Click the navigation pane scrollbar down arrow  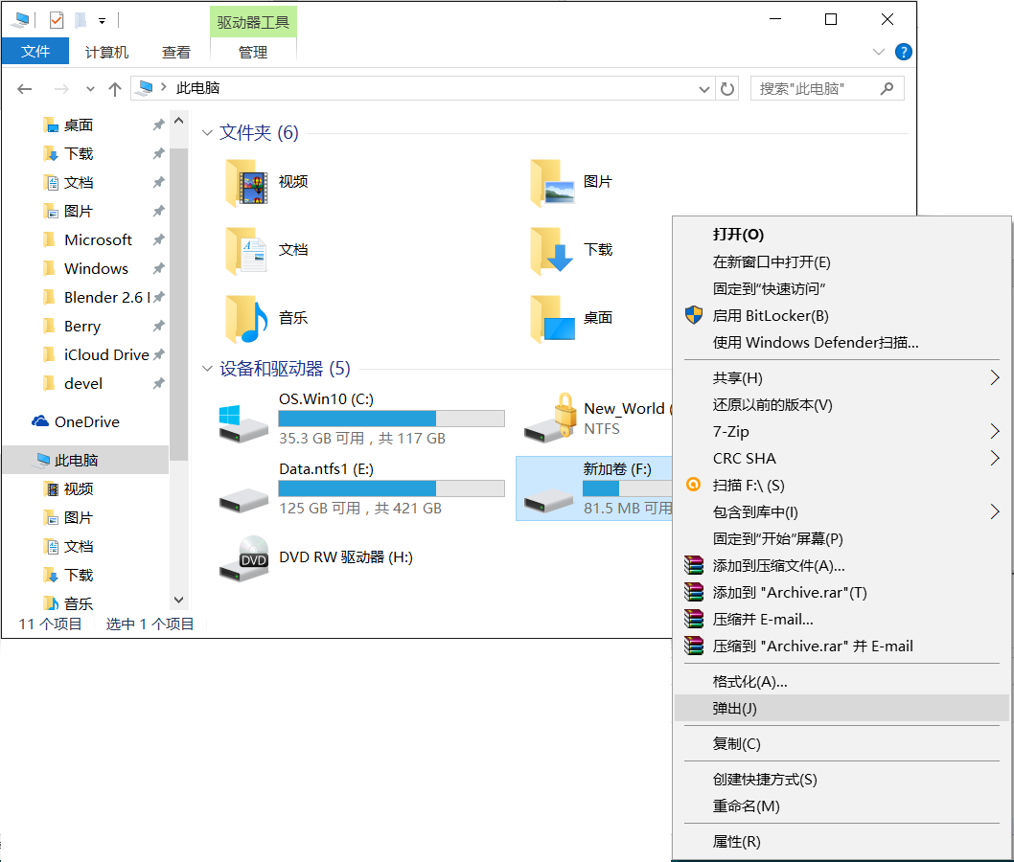pos(178,600)
